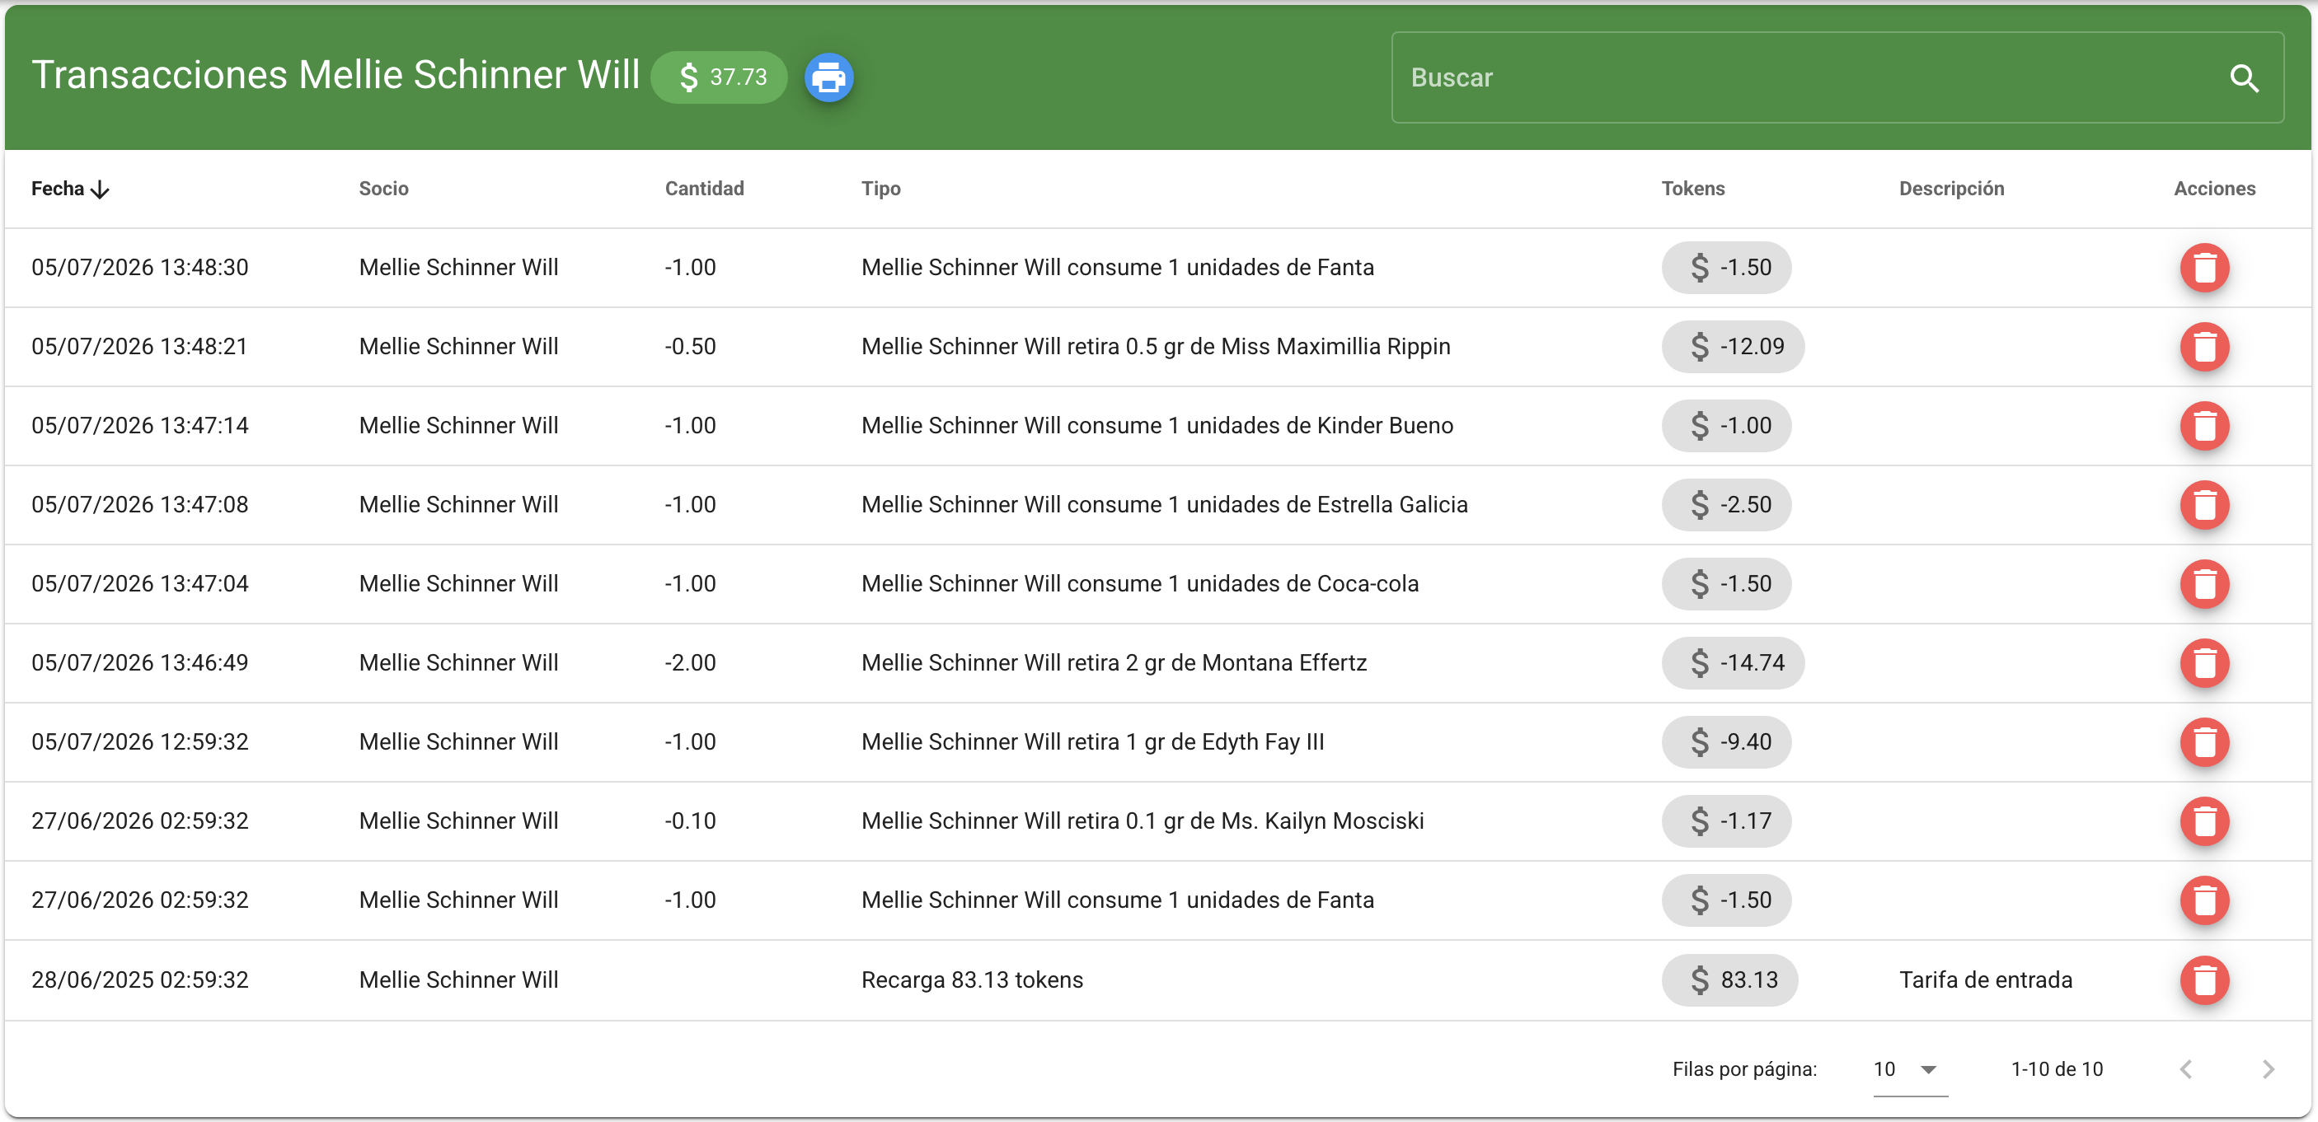Click 'retira 1 gr de Edyth Fay III' text
The width and height of the screenshot is (2318, 1122).
click(1195, 742)
